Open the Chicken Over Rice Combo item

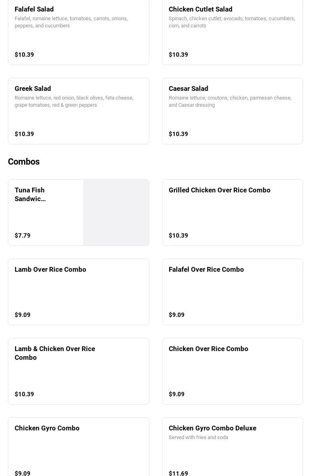(232, 371)
